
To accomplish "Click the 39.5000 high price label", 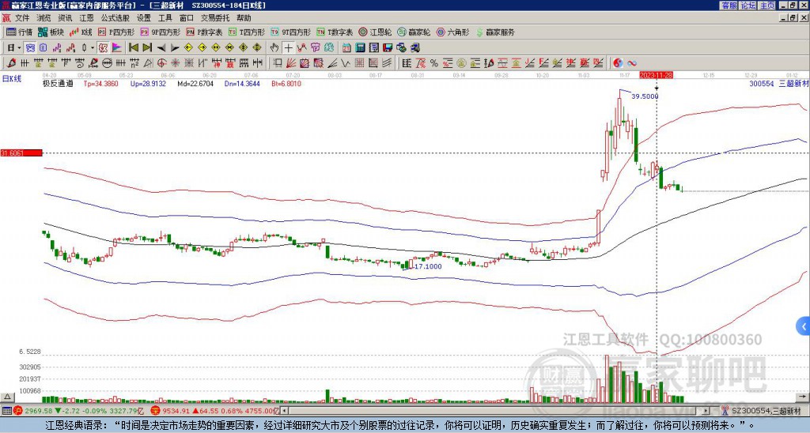I will click(645, 96).
